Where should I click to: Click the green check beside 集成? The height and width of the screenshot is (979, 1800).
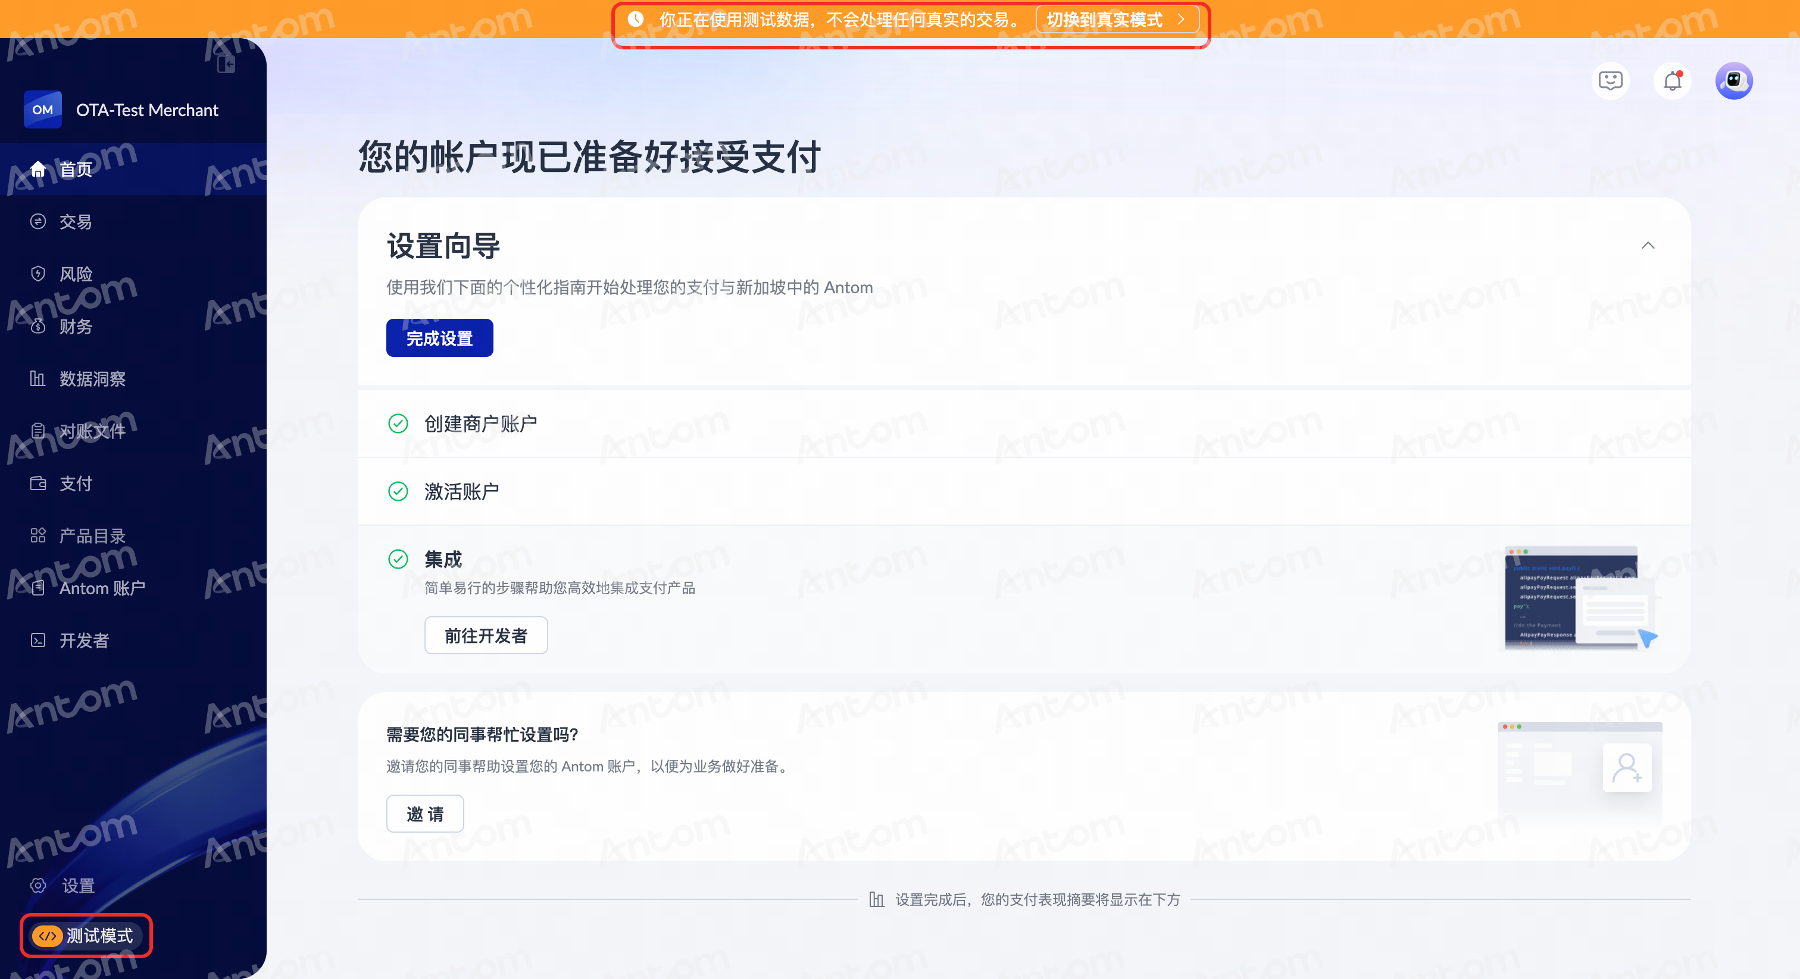[398, 559]
